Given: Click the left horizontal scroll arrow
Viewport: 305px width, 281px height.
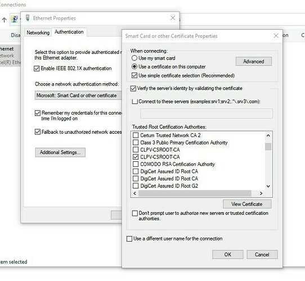Looking at the screenshot, I should point(135,193).
